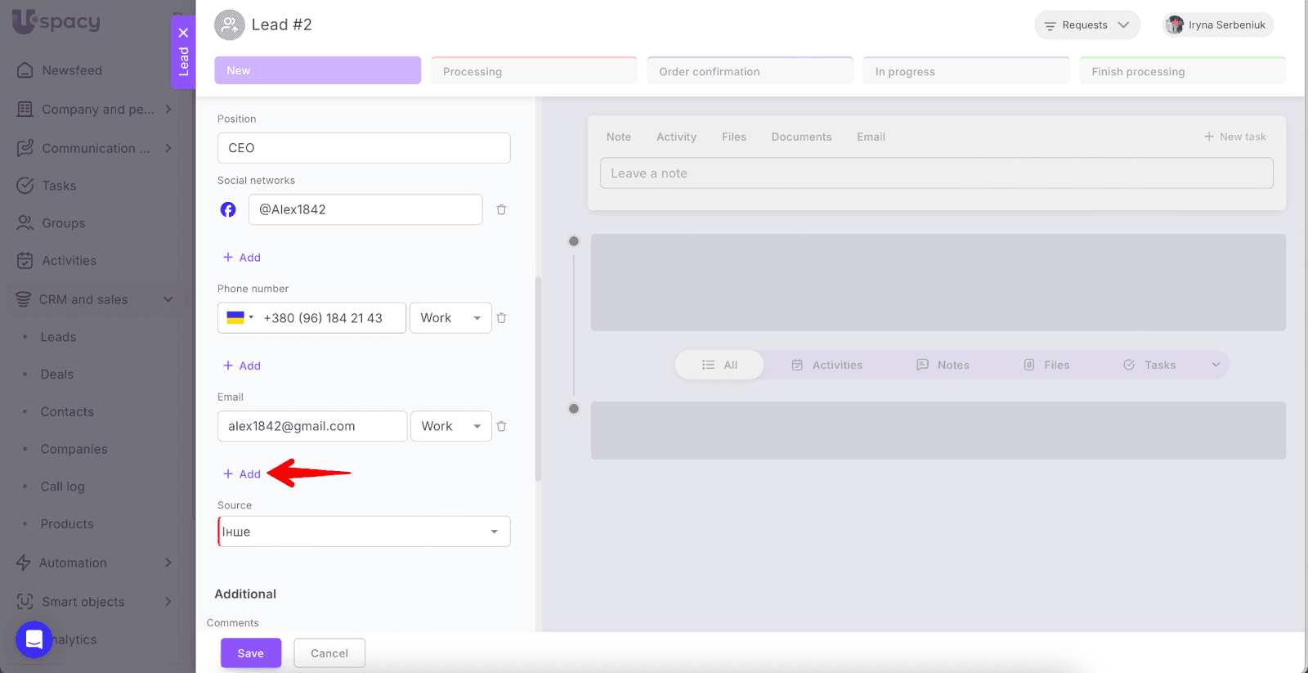Click the Position input field
This screenshot has height=673, width=1308.
[364, 148]
